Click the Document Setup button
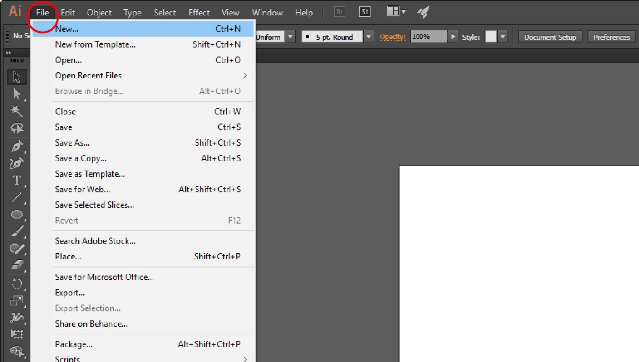Image resolution: width=639 pixels, height=362 pixels. 550,37
